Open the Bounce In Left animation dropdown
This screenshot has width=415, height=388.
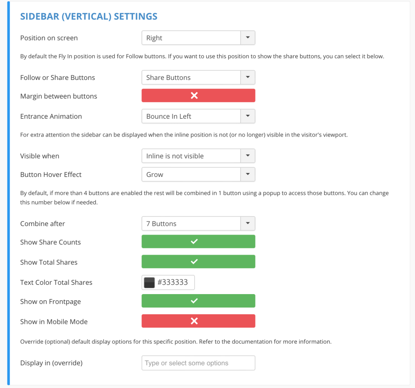coord(198,116)
